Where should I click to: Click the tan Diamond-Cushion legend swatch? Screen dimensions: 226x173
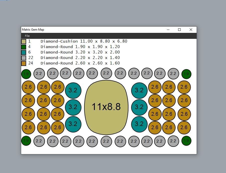[24, 42]
